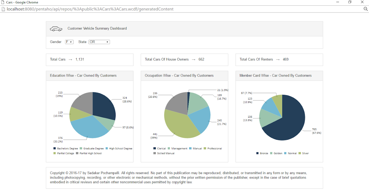Toggle the Silver entry in Member Card legend
The image size is (369, 193).
[x=302, y=153]
